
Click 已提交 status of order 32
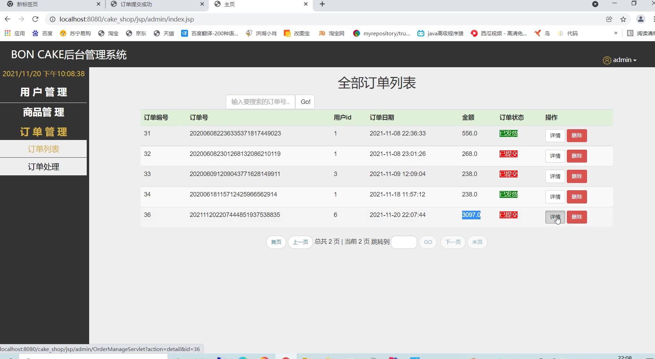(509, 154)
